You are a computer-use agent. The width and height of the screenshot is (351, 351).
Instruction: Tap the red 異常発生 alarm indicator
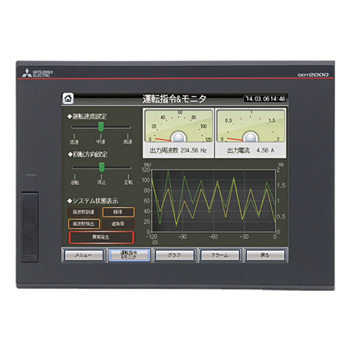coord(101,237)
